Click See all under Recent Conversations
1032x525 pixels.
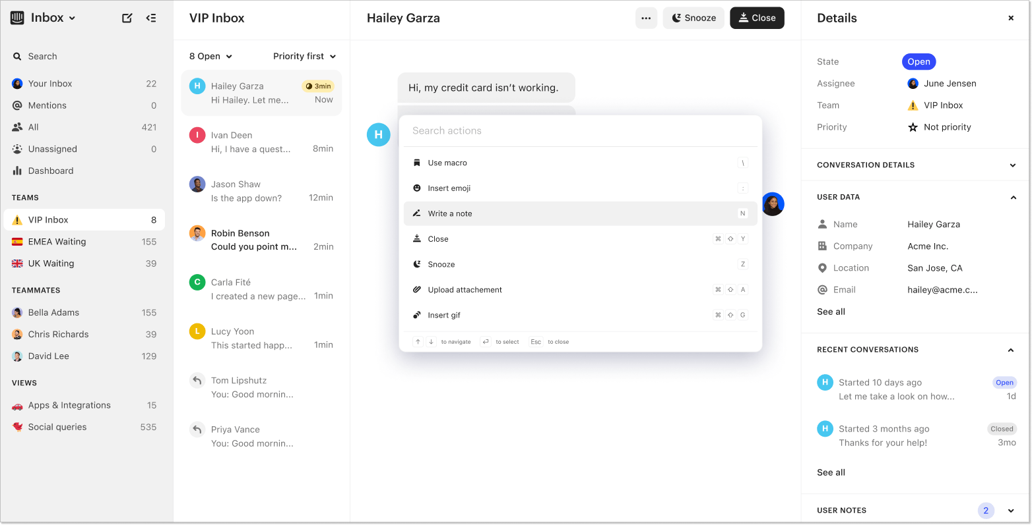(831, 472)
